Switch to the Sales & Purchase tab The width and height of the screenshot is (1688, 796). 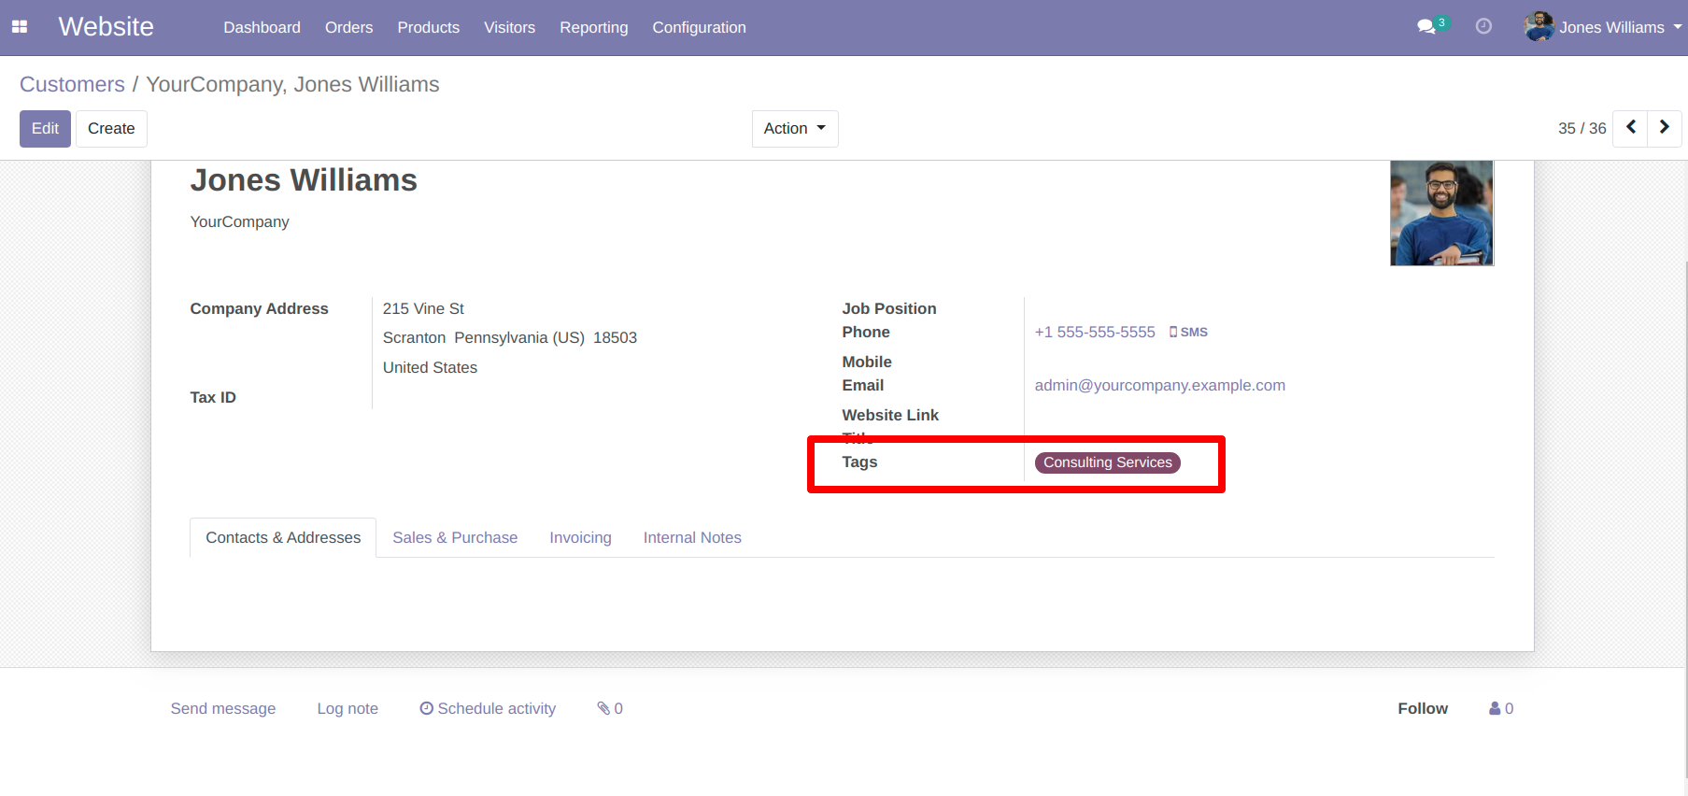455,538
